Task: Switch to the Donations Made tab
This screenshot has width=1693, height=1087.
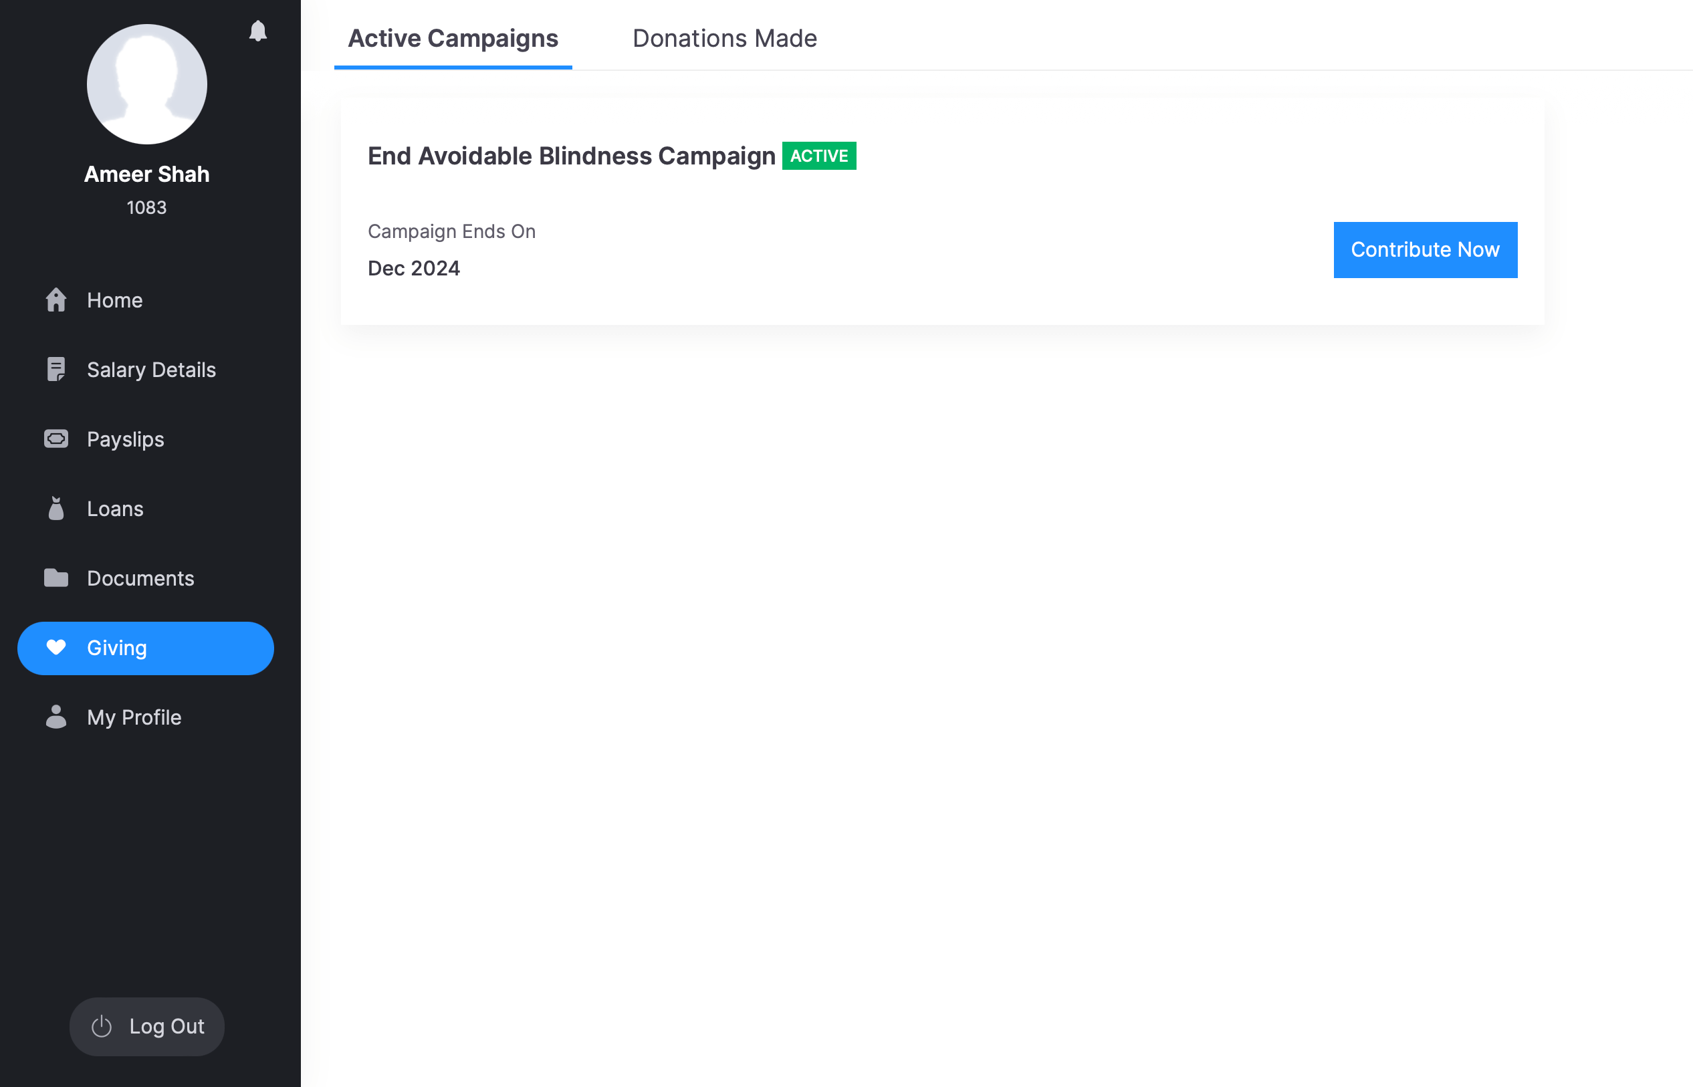Action: [x=724, y=38]
